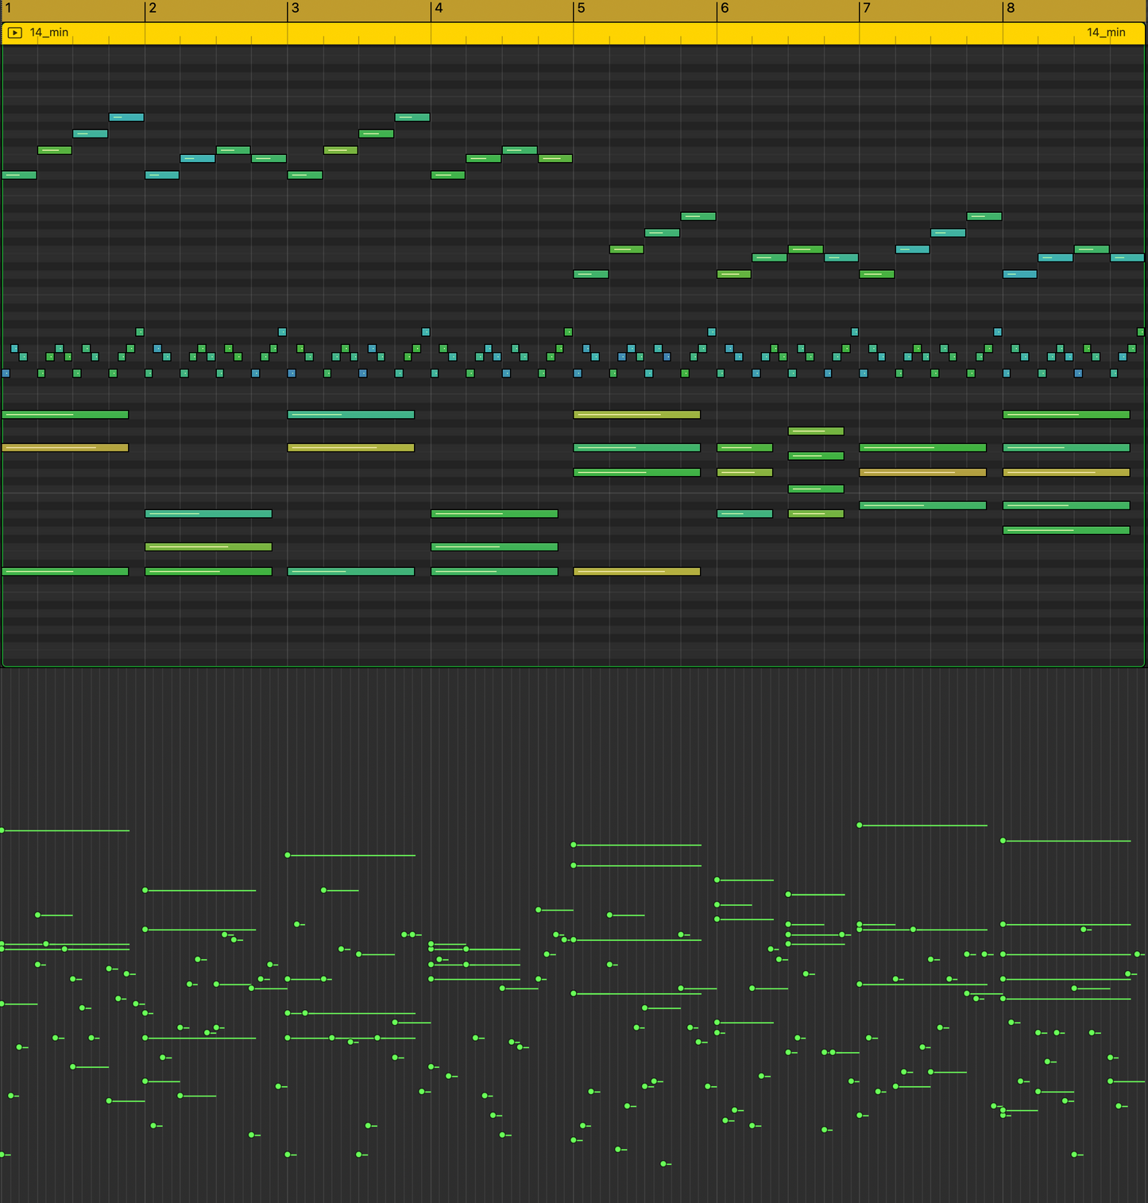Click bar 8 number in the timeline ruler

(1010, 8)
